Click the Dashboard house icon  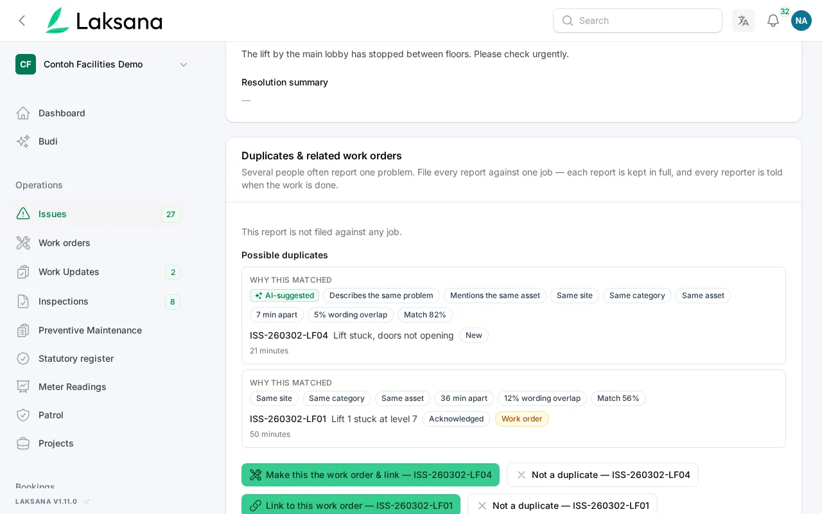[x=23, y=113]
